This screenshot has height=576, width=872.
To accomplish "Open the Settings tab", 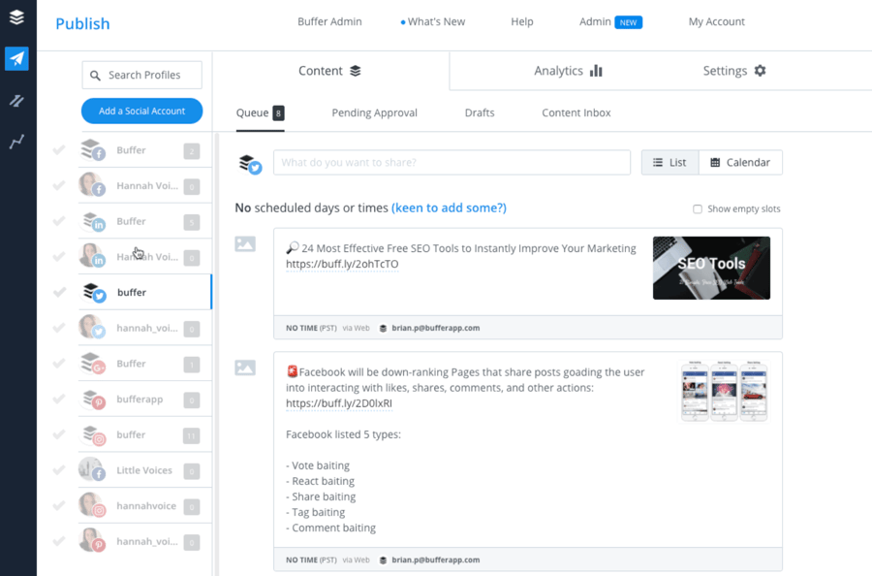I will click(734, 71).
